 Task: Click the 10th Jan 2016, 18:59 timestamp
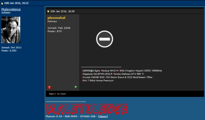62,11
